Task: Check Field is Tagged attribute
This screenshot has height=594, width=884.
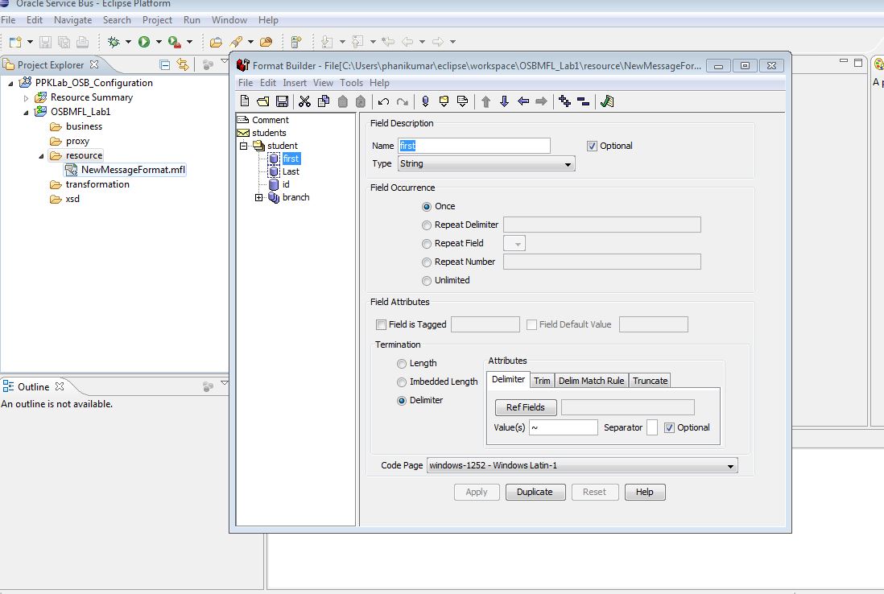Action: [381, 324]
